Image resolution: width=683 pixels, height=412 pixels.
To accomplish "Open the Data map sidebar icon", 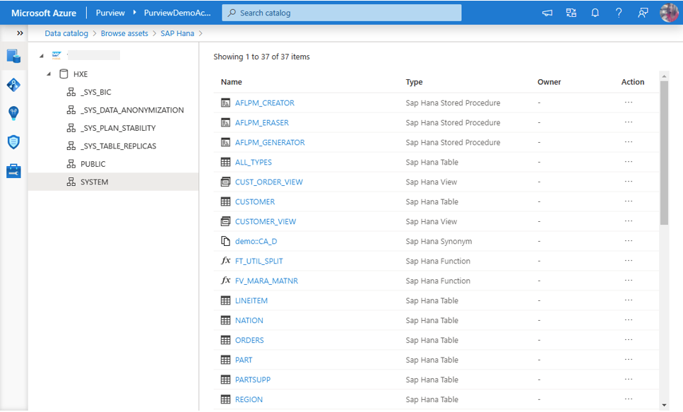I will 13,85.
